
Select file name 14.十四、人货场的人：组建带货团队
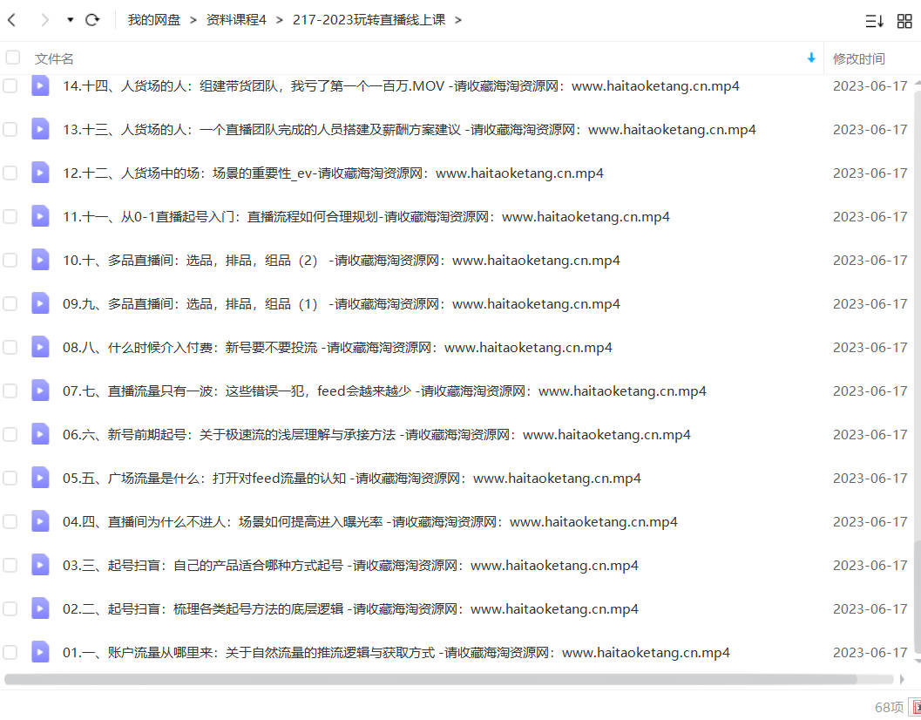(401, 85)
